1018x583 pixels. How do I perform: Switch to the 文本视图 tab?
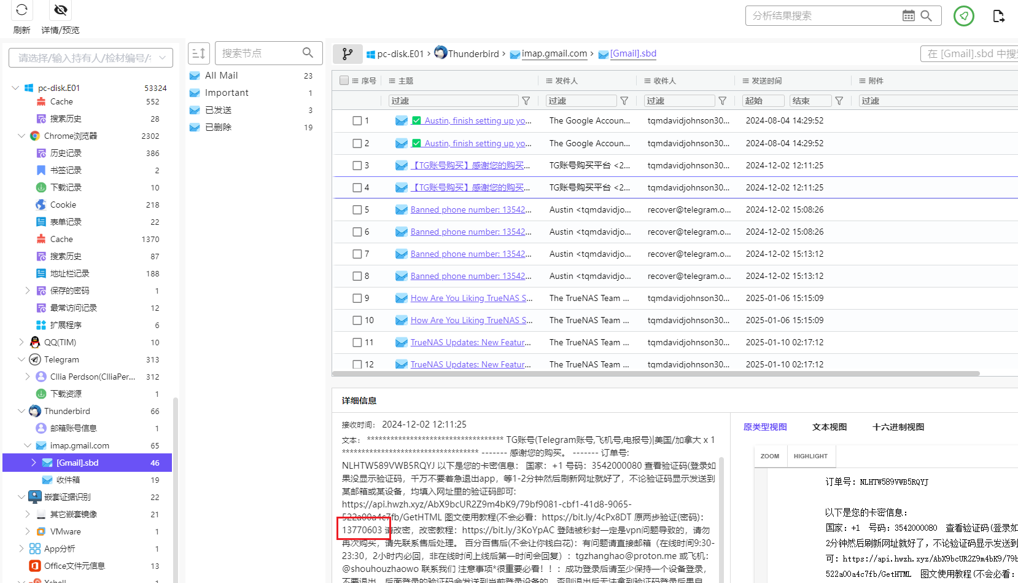(830, 427)
